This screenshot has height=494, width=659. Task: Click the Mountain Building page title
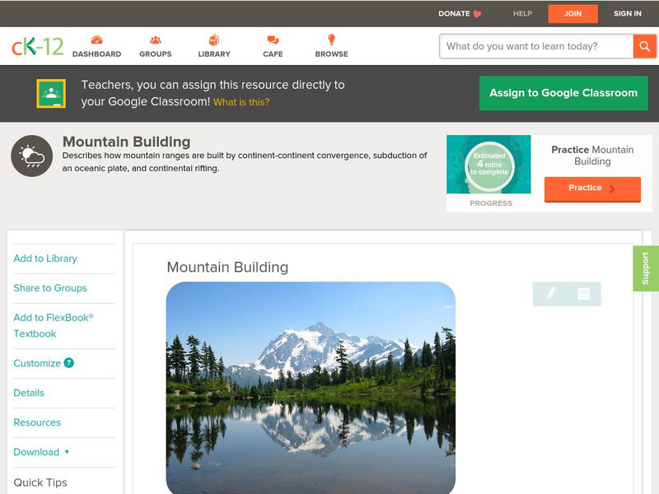tap(127, 142)
